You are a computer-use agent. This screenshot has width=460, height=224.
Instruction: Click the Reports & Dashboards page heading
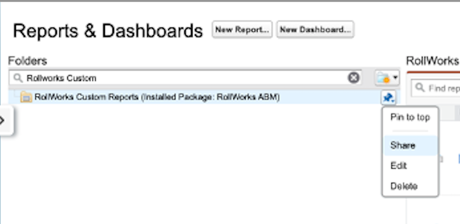(108, 31)
